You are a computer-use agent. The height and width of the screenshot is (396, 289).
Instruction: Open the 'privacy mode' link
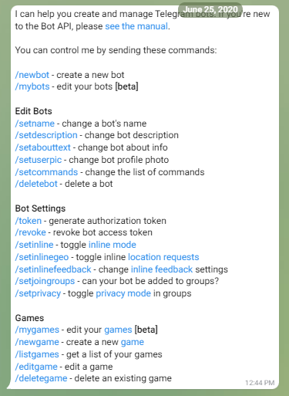coord(123,293)
